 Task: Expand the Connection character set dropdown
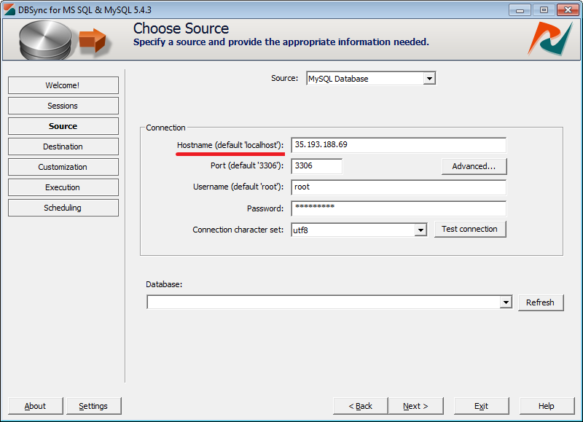[420, 230]
